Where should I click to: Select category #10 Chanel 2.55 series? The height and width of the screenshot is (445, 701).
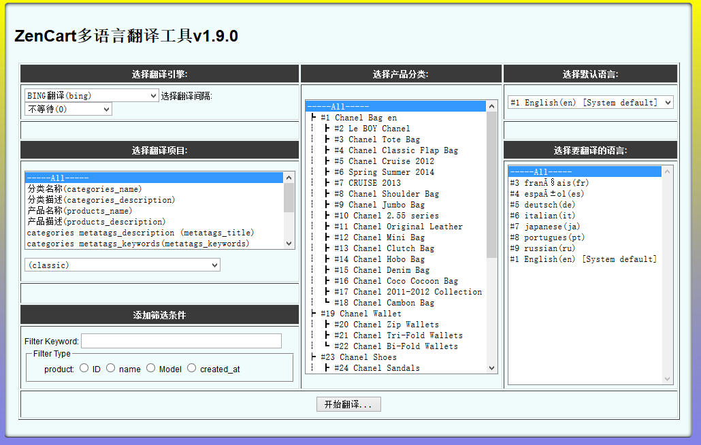point(395,215)
